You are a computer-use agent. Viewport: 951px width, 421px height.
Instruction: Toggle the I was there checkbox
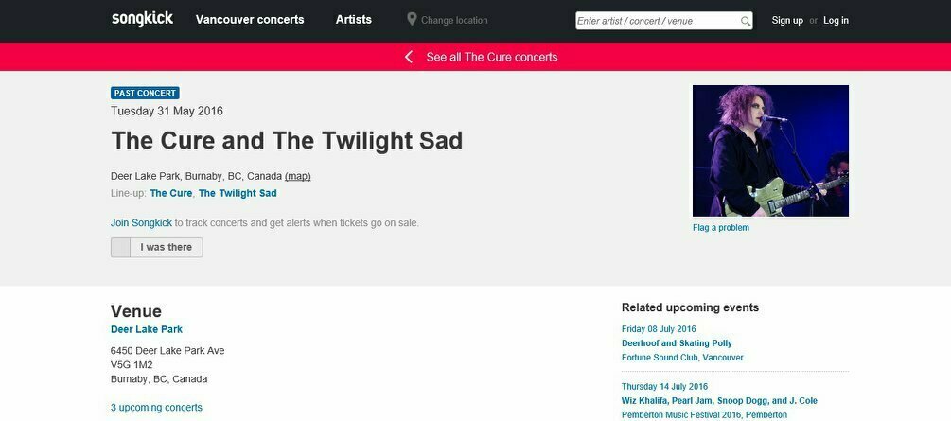[121, 248]
